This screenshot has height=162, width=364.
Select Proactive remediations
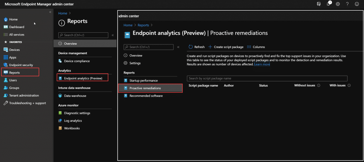coord(150,88)
